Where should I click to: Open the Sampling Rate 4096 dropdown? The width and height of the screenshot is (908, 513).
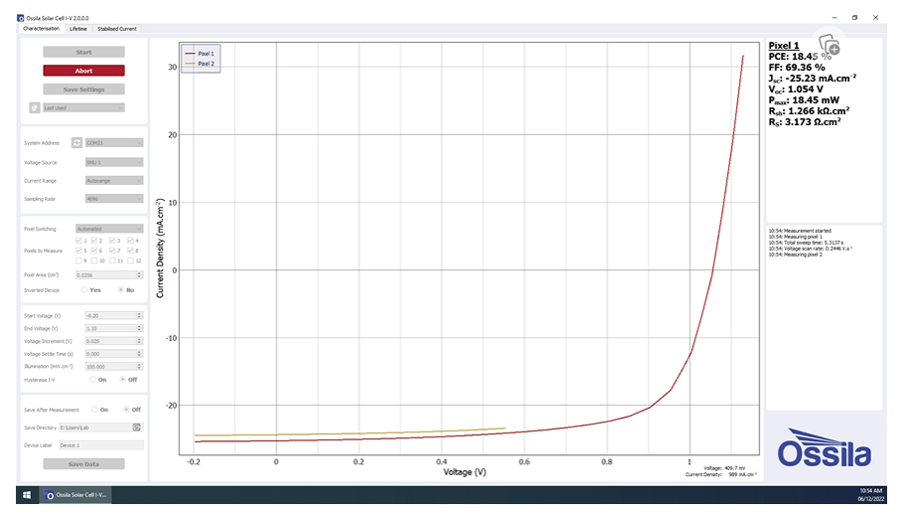[114, 199]
